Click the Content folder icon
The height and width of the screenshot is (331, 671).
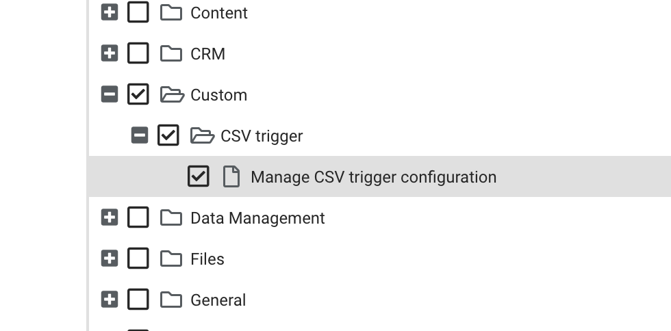(x=170, y=13)
